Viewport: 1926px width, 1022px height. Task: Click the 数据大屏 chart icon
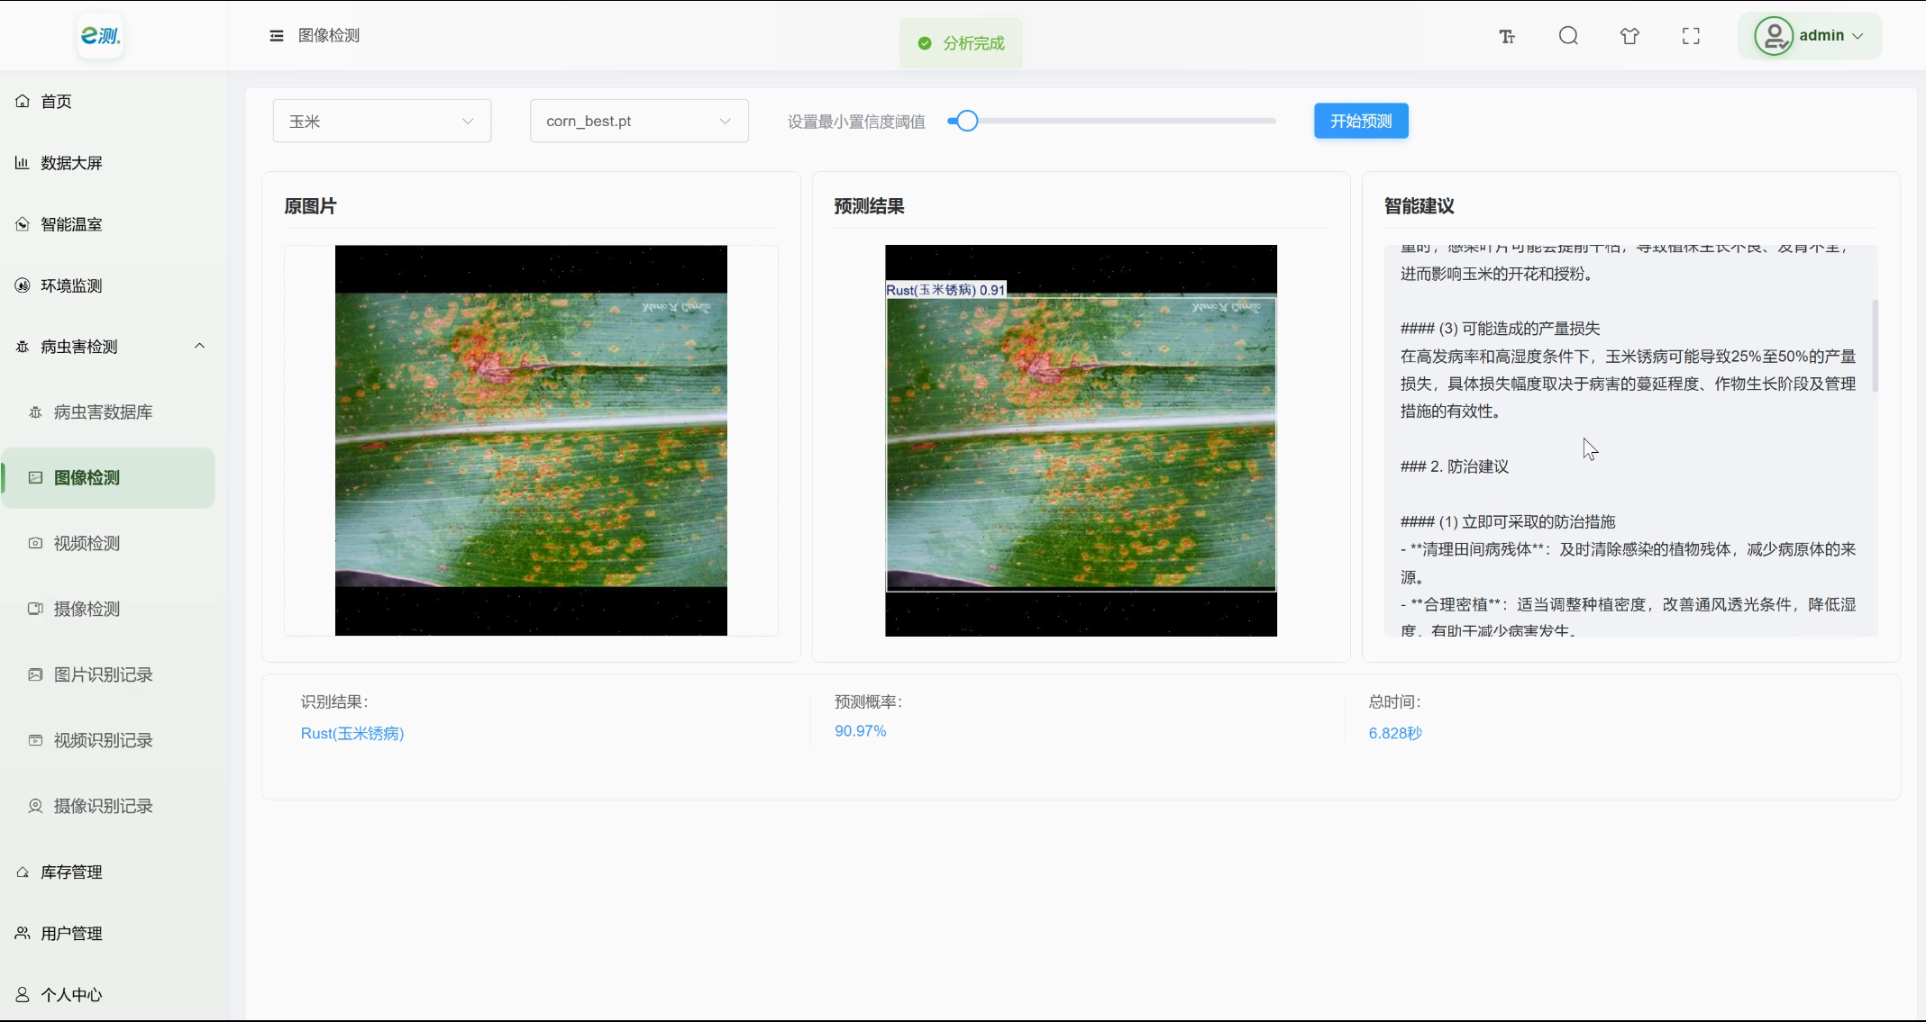[x=23, y=162]
